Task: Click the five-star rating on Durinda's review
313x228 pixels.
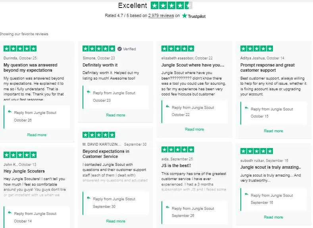Action: point(20,49)
